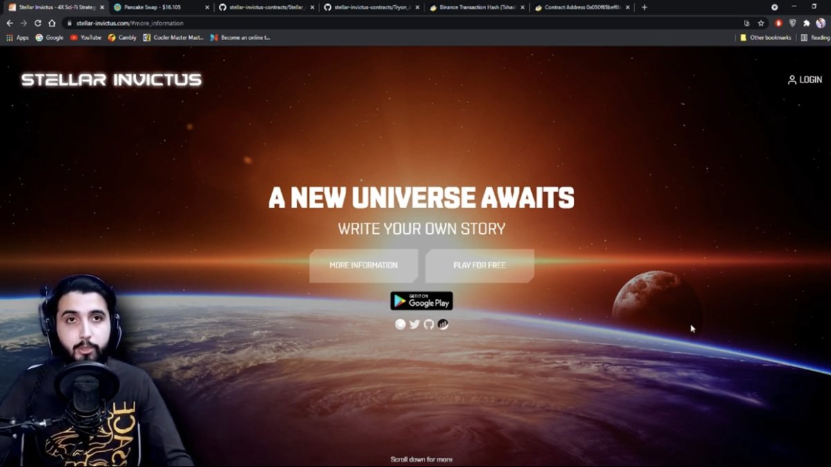This screenshot has width=831, height=467.
Task: Click the Stellar Invictus logo
Action: coord(111,80)
